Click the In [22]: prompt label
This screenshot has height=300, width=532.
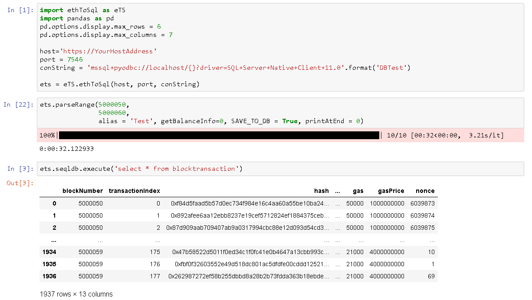19,104
